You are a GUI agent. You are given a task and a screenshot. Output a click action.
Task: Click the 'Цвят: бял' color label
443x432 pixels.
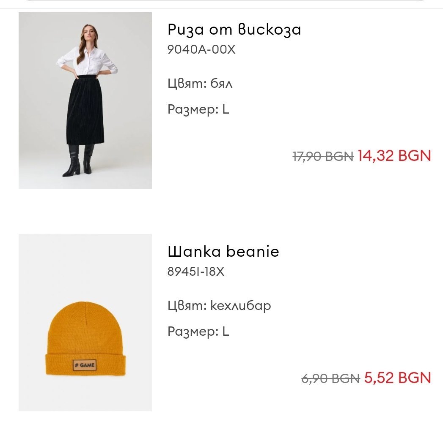coord(200,83)
